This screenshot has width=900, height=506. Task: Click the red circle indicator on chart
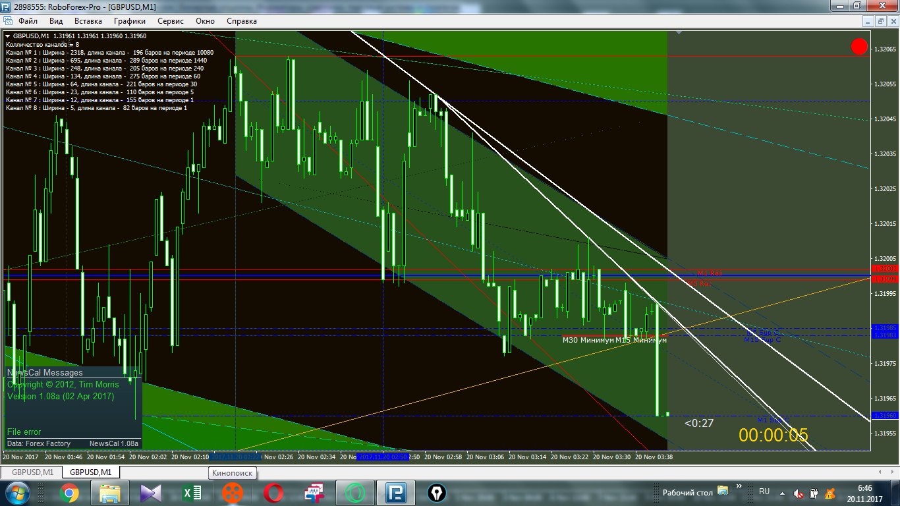pyautogui.click(x=859, y=46)
